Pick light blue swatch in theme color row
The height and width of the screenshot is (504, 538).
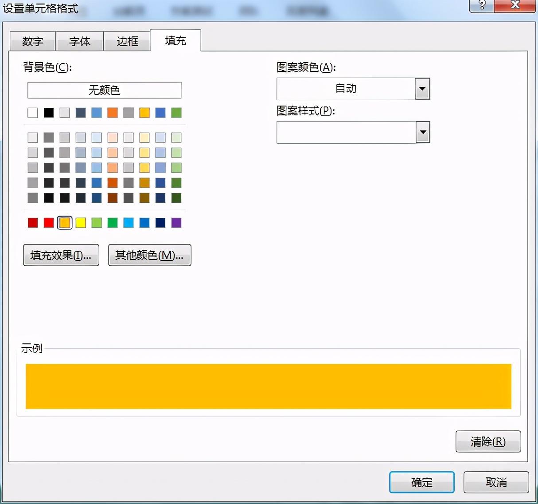[x=97, y=113]
